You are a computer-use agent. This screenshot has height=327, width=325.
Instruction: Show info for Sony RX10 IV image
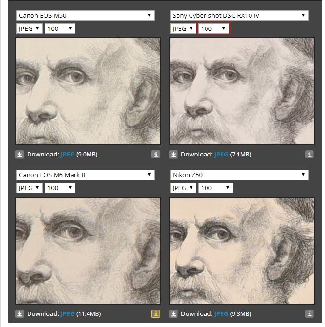[310, 155]
